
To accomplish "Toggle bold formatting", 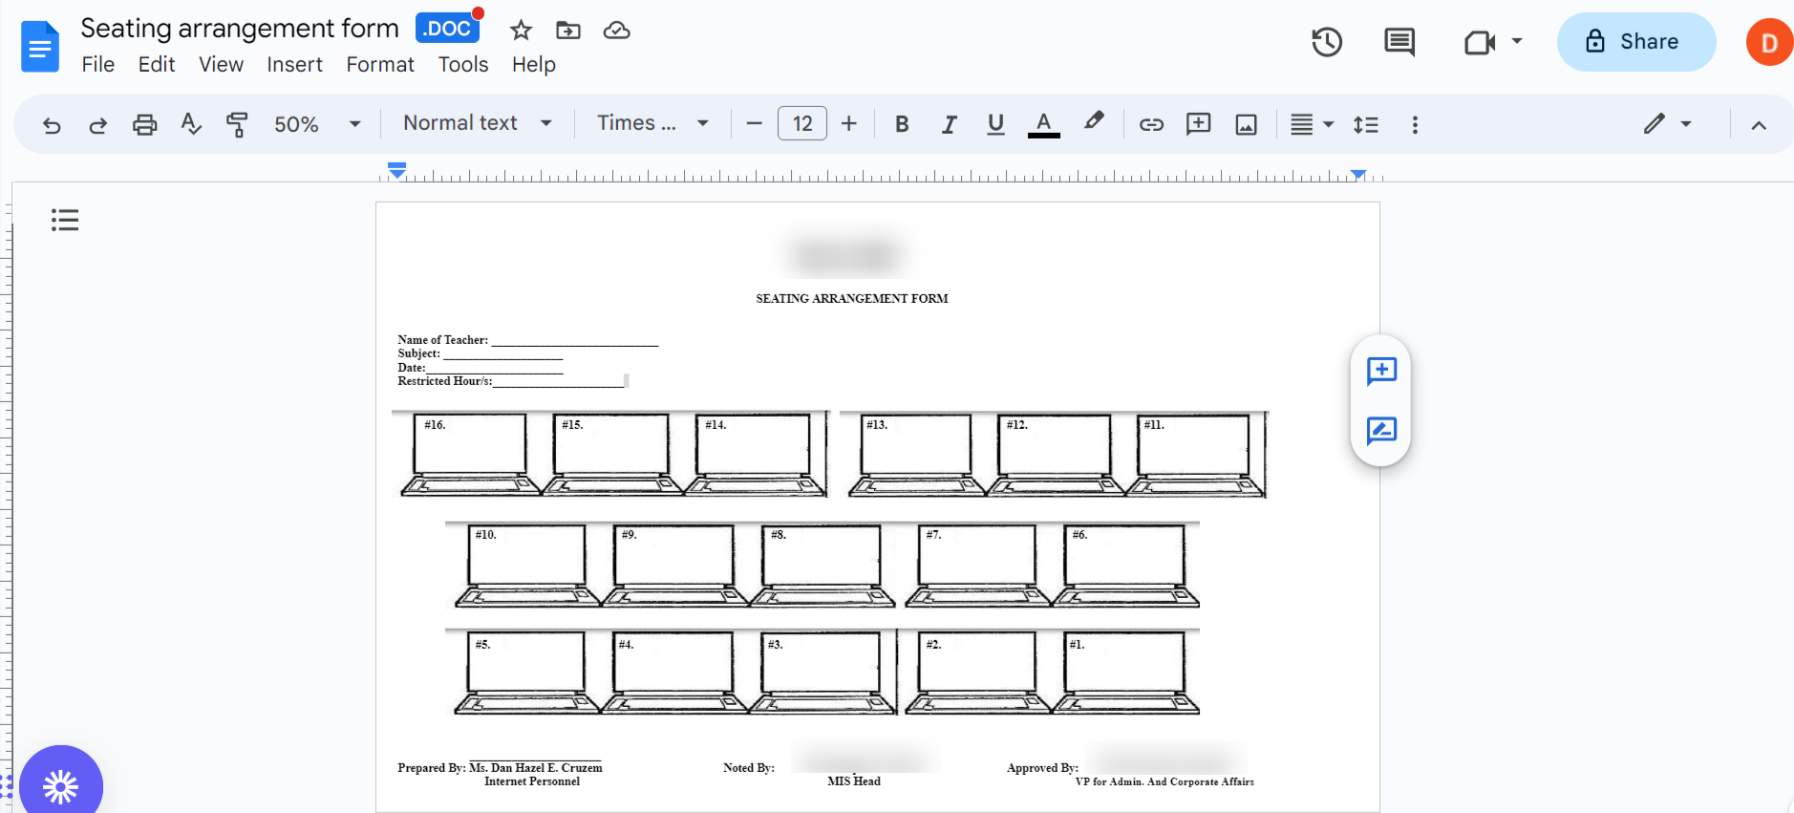I will pyautogui.click(x=902, y=124).
